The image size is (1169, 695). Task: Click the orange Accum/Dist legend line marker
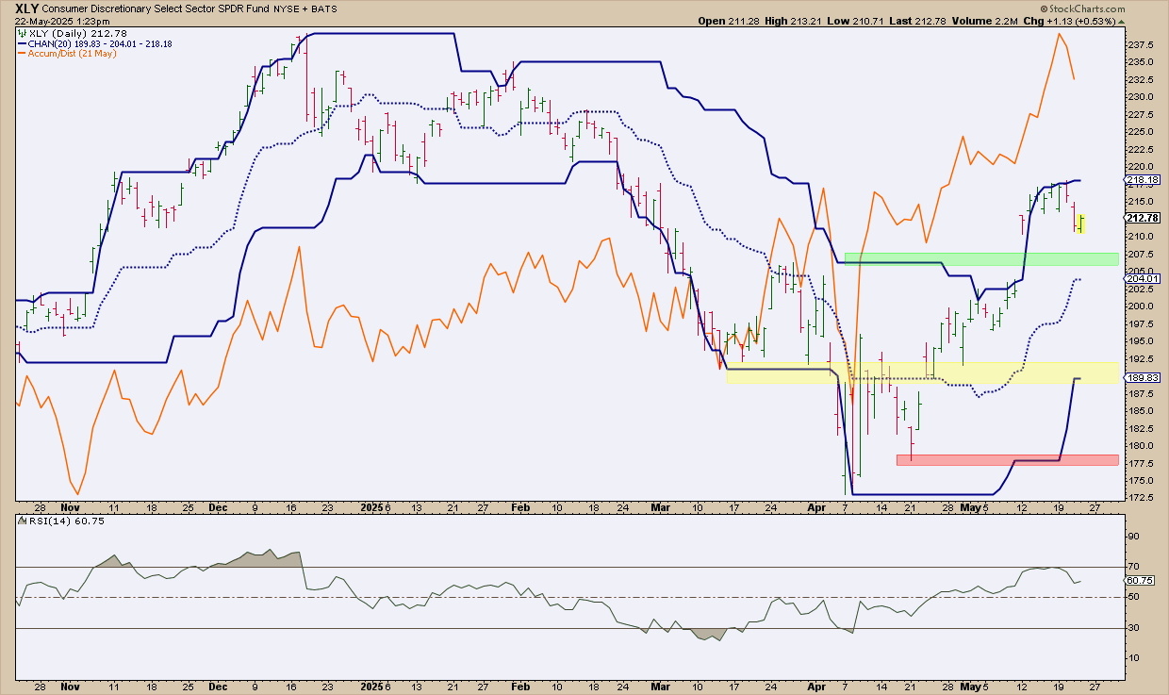tap(23, 53)
